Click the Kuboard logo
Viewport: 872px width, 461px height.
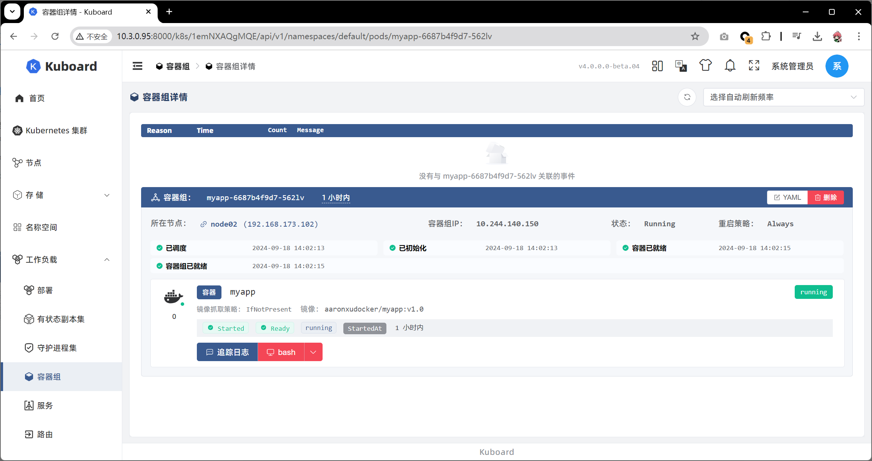point(62,66)
